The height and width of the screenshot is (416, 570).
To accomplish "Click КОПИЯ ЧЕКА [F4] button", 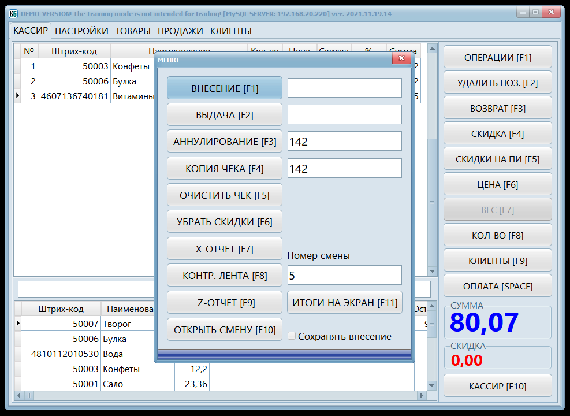I will [224, 168].
